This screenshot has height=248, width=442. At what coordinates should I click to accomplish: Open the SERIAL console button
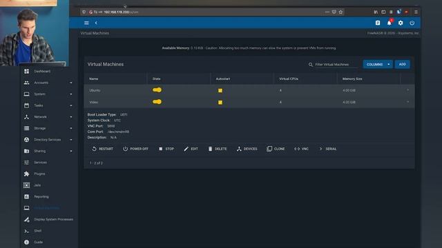point(327,149)
